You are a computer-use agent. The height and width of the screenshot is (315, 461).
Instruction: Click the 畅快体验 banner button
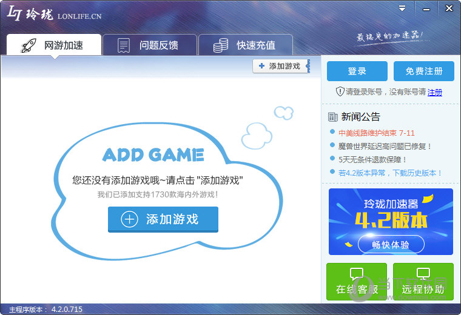pos(391,244)
